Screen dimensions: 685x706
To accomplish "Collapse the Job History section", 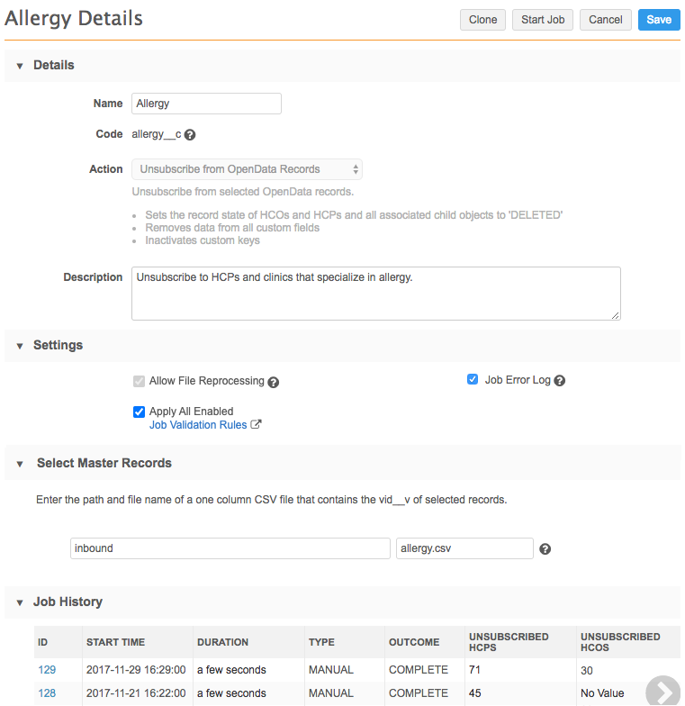I will [20, 602].
